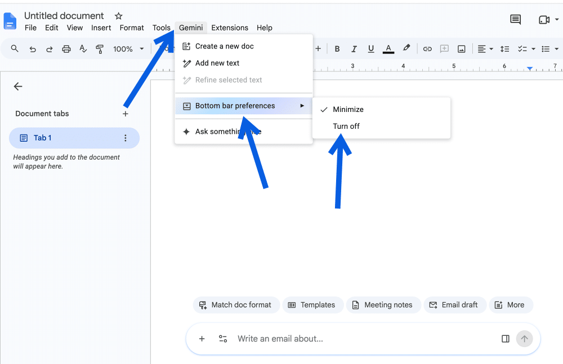Image resolution: width=563 pixels, height=364 pixels.
Task: Expand the bulleted list options arrow
Action: pyautogui.click(x=557, y=49)
